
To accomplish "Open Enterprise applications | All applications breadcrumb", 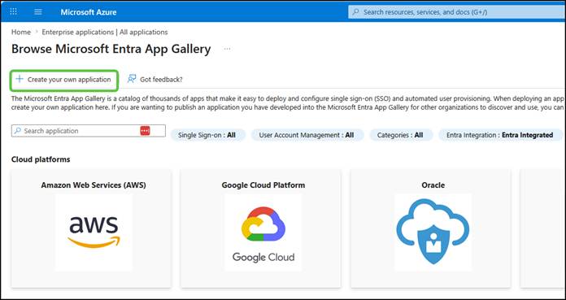I will [x=105, y=33].
